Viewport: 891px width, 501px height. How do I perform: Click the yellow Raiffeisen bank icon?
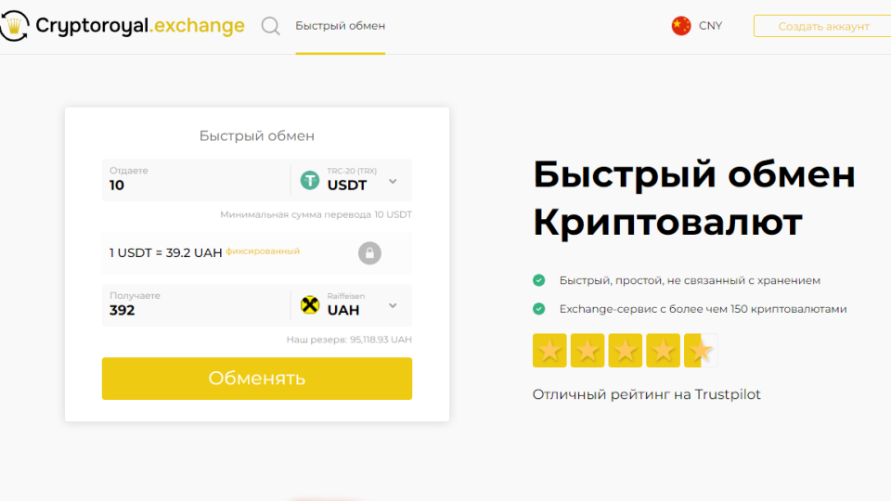coord(310,305)
